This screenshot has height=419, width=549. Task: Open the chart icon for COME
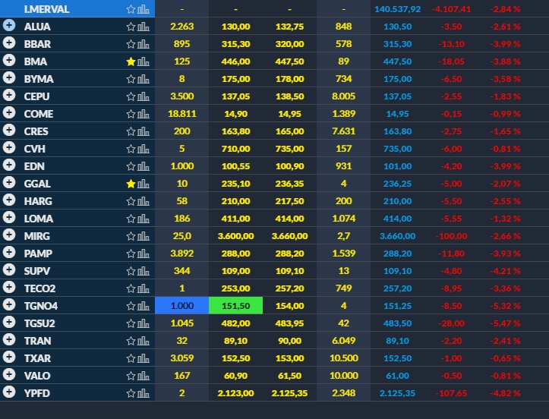pyautogui.click(x=144, y=114)
